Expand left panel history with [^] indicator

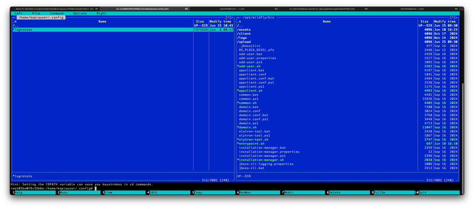click(x=228, y=17)
